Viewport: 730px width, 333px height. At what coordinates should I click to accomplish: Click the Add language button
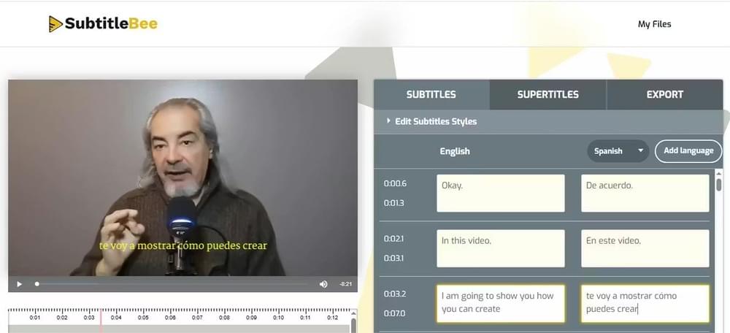688,151
